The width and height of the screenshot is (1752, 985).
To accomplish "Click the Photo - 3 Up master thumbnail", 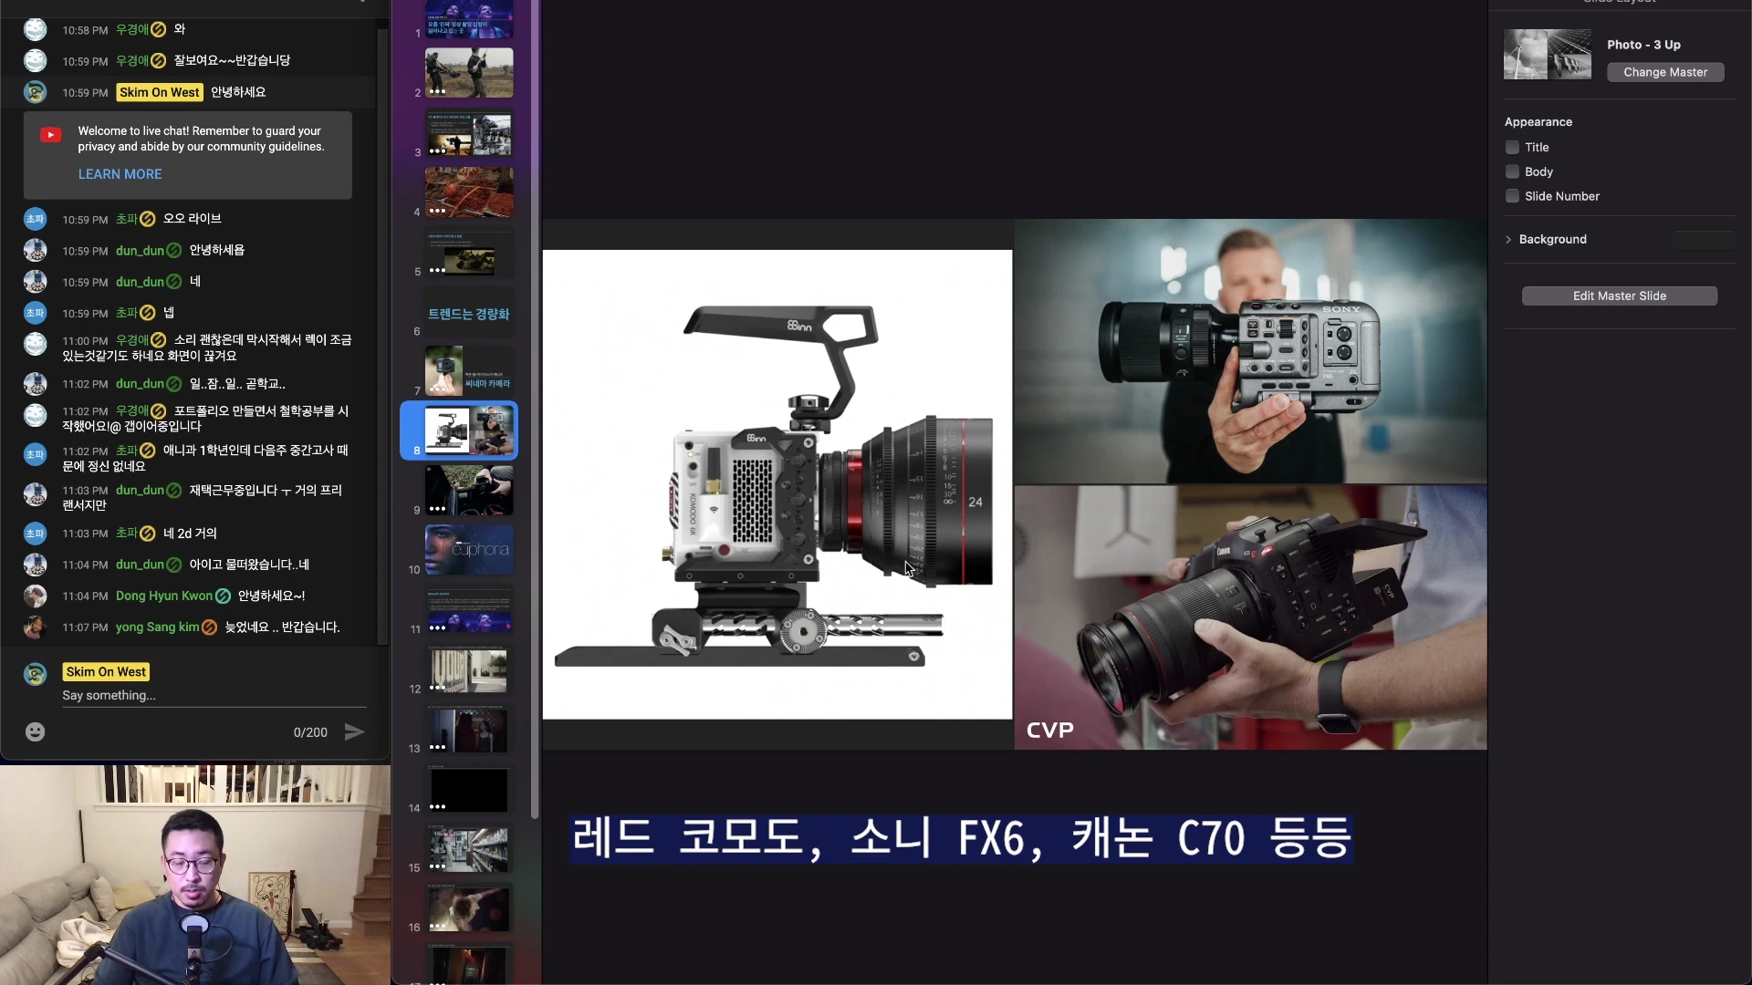I will click(x=1548, y=54).
